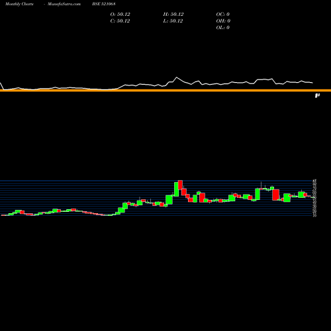The width and height of the screenshot is (331, 331).
Task: Click the high price "H: 50.12"
Action: click(173, 14)
